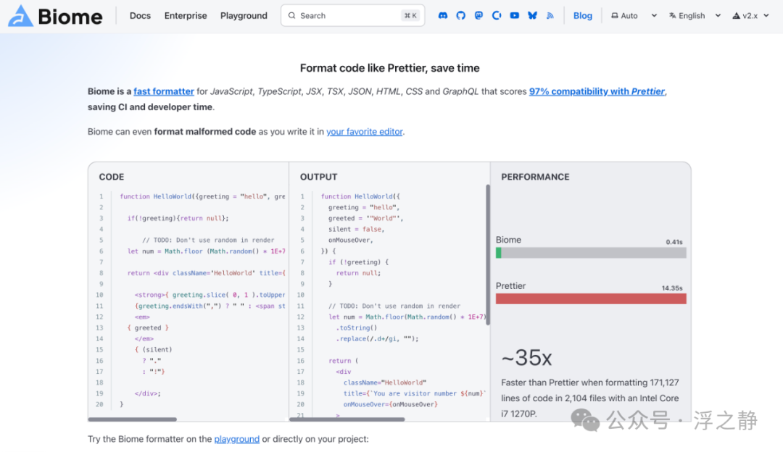Click ".replace(/.d+/gi, "");" in the OUTPUT panel
783x452 pixels.
click(x=378, y=339)
